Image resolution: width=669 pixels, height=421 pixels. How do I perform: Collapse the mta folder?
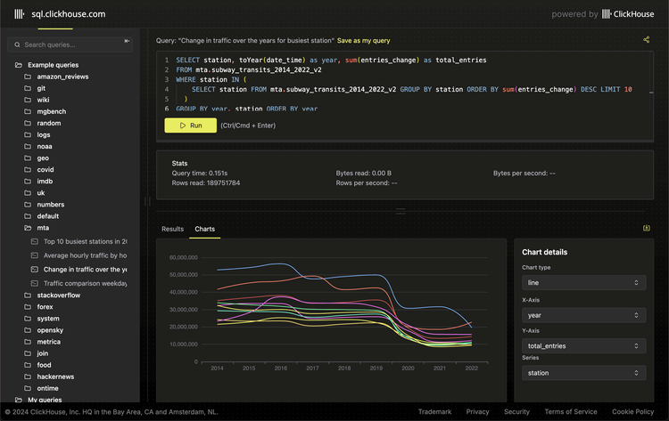click(x=43, y=228)
